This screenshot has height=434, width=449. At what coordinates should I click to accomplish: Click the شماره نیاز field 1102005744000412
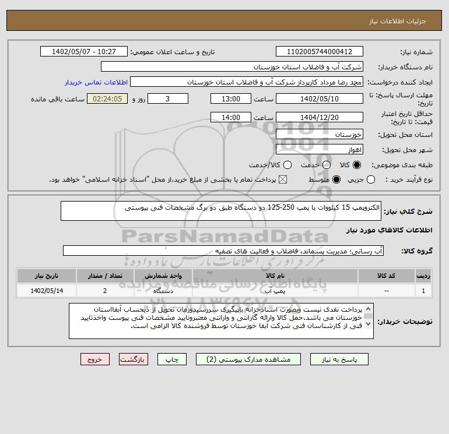coord(320,51)
